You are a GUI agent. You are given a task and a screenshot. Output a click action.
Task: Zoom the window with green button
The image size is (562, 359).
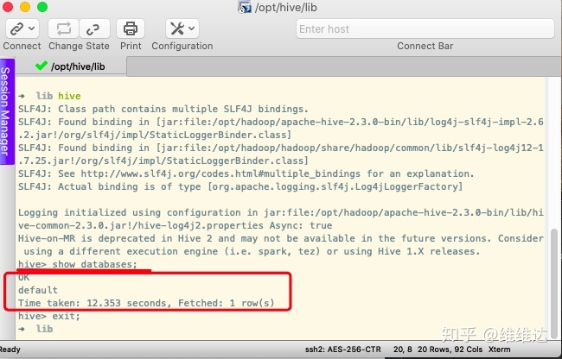coord(42,7)
